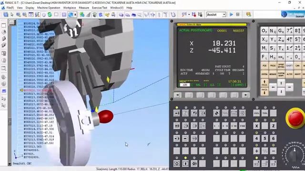This screenshot has height=171, width=305.
Task: Click the gray stop icon beside play
Action: tap(237, 14)
